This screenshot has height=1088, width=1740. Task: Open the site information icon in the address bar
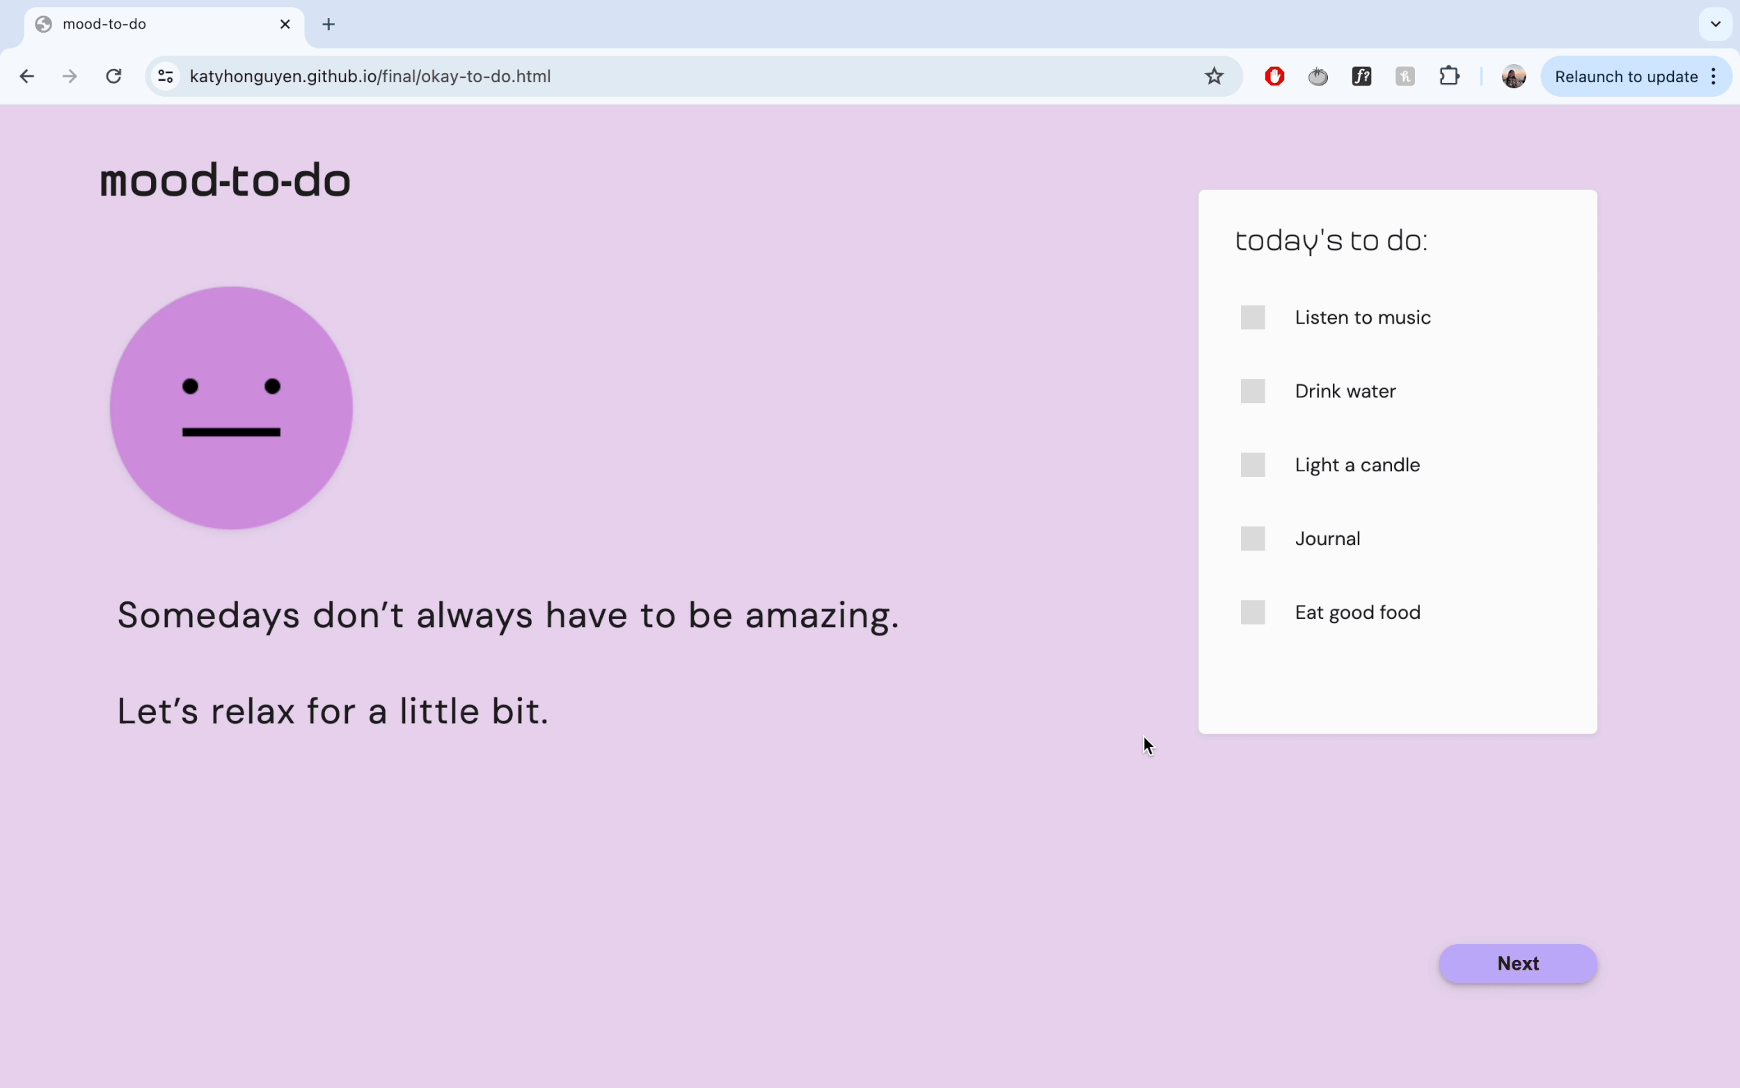pyautogui.click(x=166, y=77)
